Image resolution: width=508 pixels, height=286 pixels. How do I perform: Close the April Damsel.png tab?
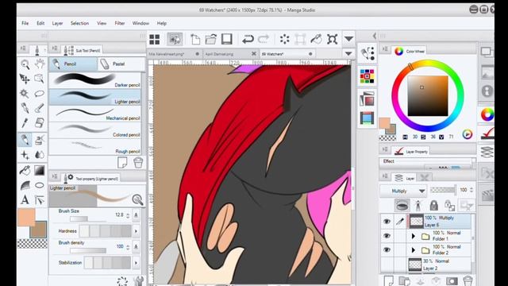[254, 54]
